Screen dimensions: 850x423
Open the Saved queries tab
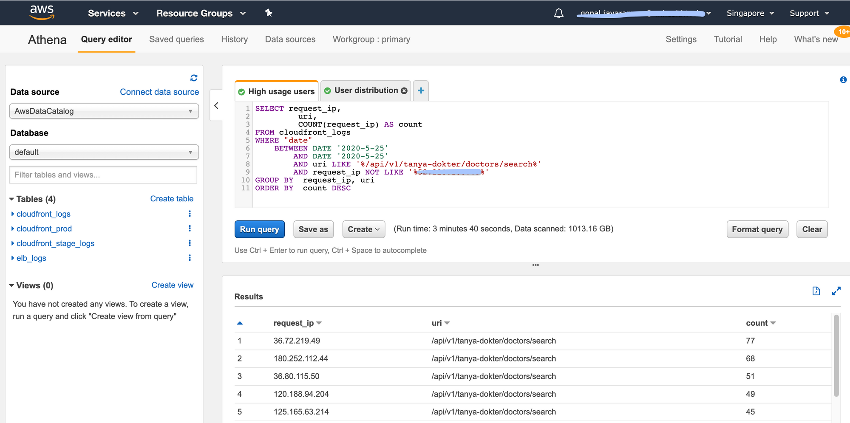click(176, 39)
